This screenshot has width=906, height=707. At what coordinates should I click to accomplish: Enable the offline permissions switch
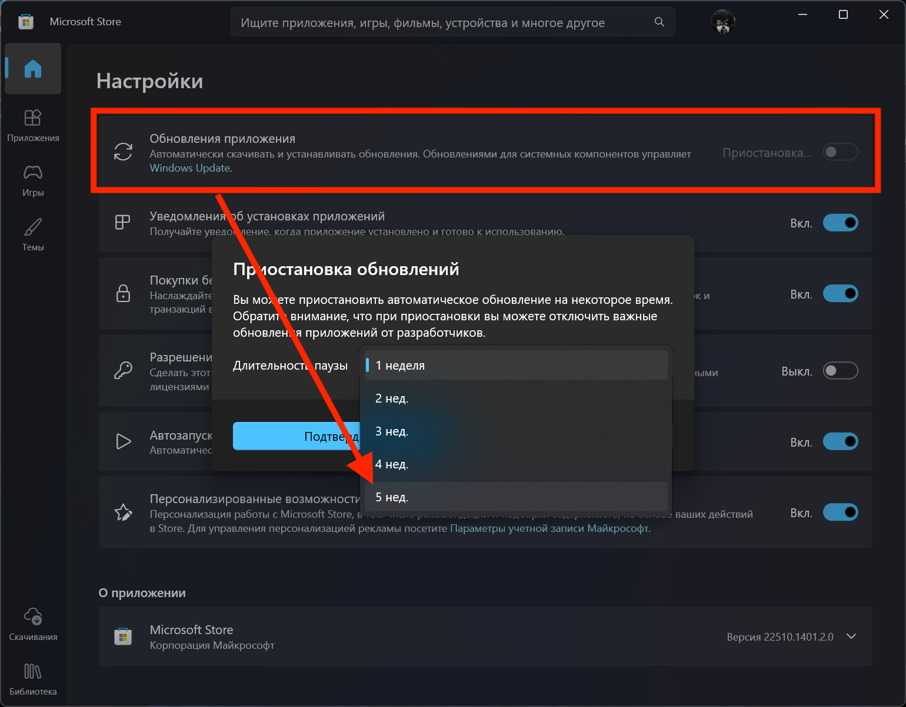[841, 371]
